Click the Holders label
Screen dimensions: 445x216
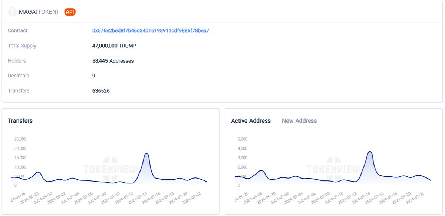(17, 61)
